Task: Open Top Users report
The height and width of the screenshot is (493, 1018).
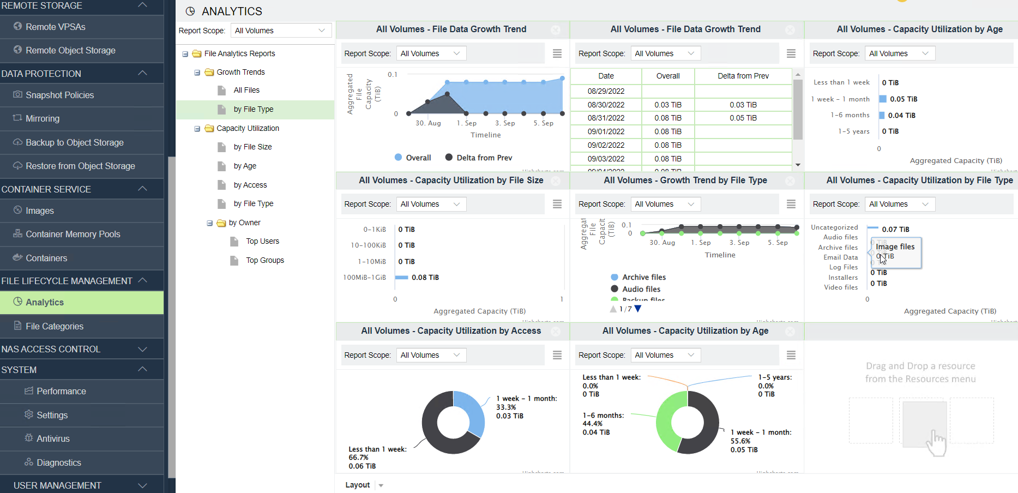Action: (262, 241)
